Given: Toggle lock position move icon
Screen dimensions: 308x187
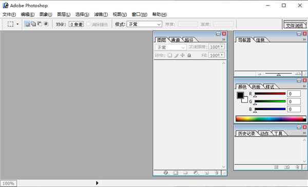Looking at the screenshot, I should (182, 55).
